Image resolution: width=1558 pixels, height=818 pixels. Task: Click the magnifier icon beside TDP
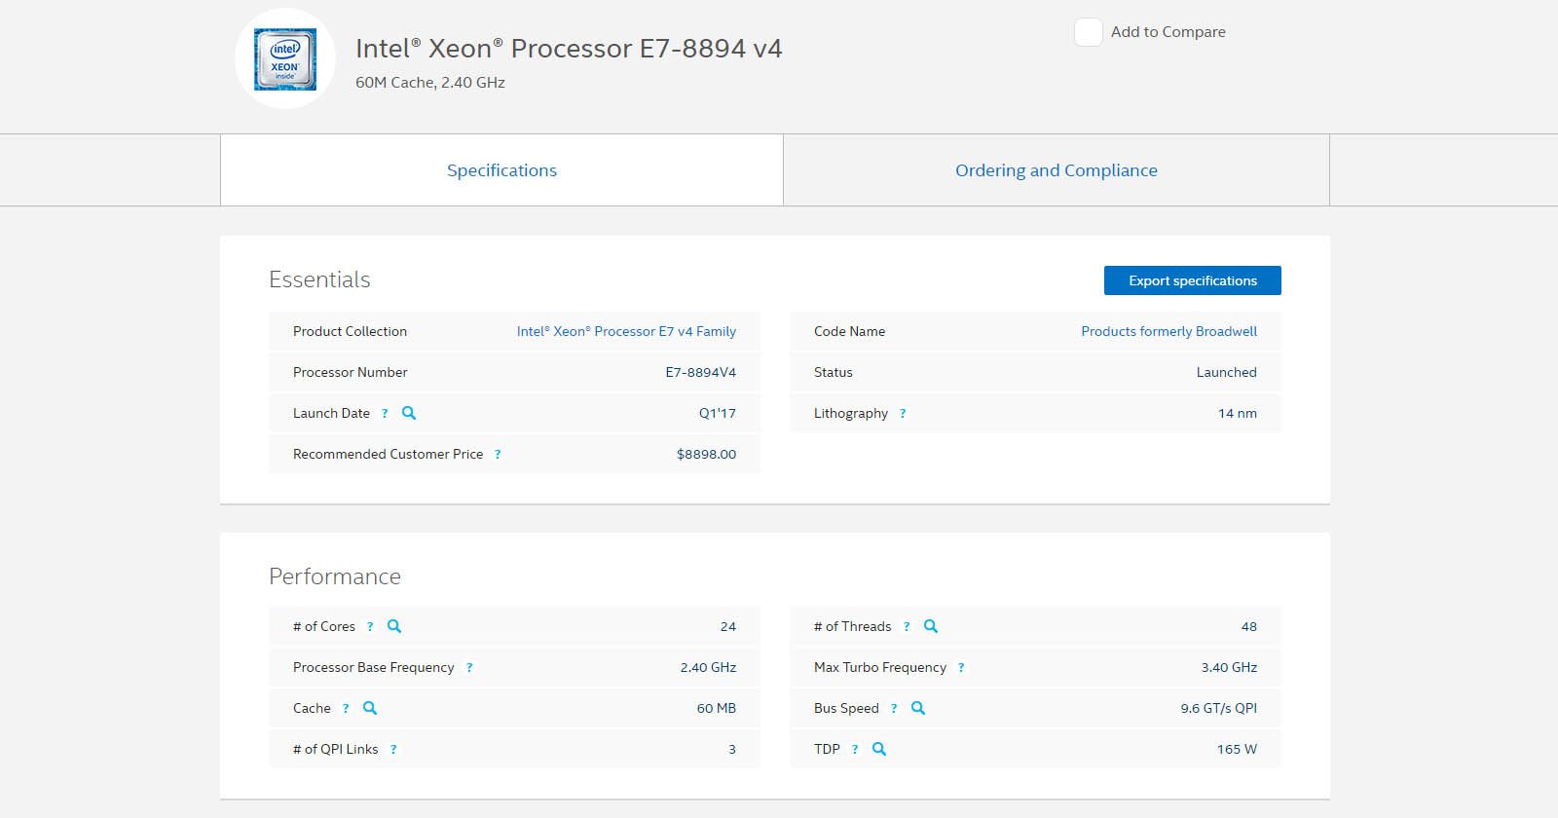point(879,749)
